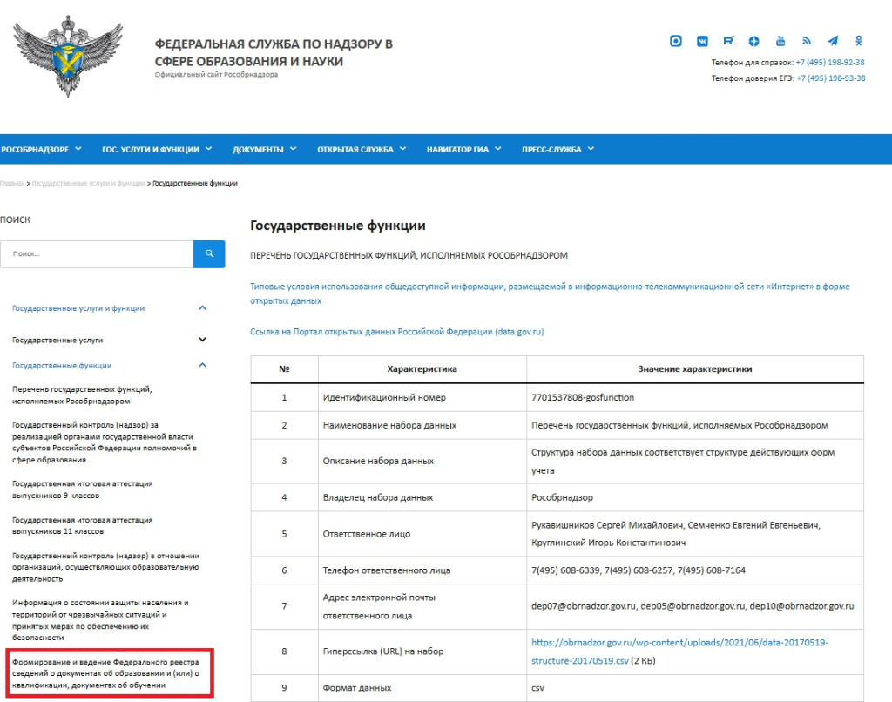
Task: Click the Государственные функции page heading
Action: [x=338, y=226]
